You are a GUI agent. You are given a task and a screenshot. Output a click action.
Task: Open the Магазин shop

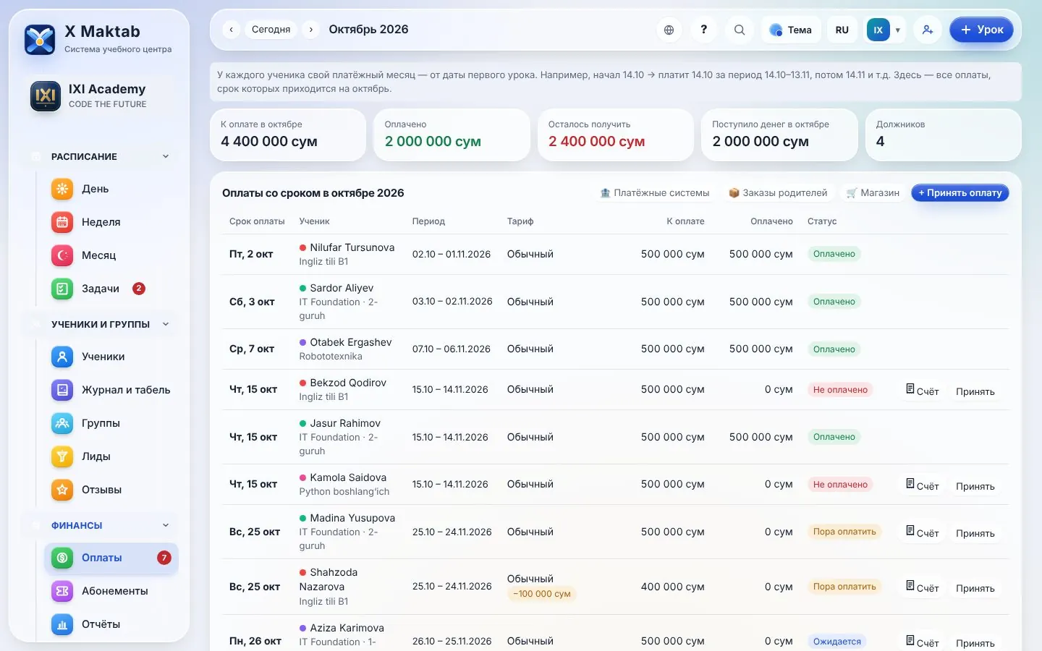coord(873,193)
